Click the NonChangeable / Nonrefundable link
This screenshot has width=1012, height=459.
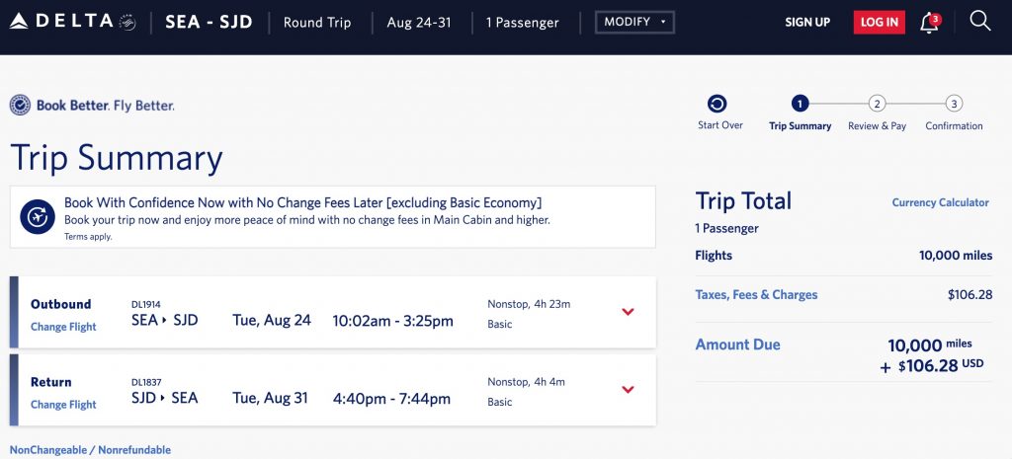click(90, 450)
